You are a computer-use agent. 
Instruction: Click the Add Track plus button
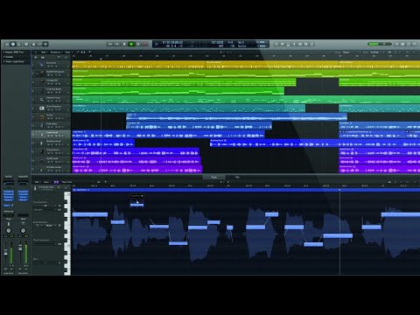(x=36, y=58)
